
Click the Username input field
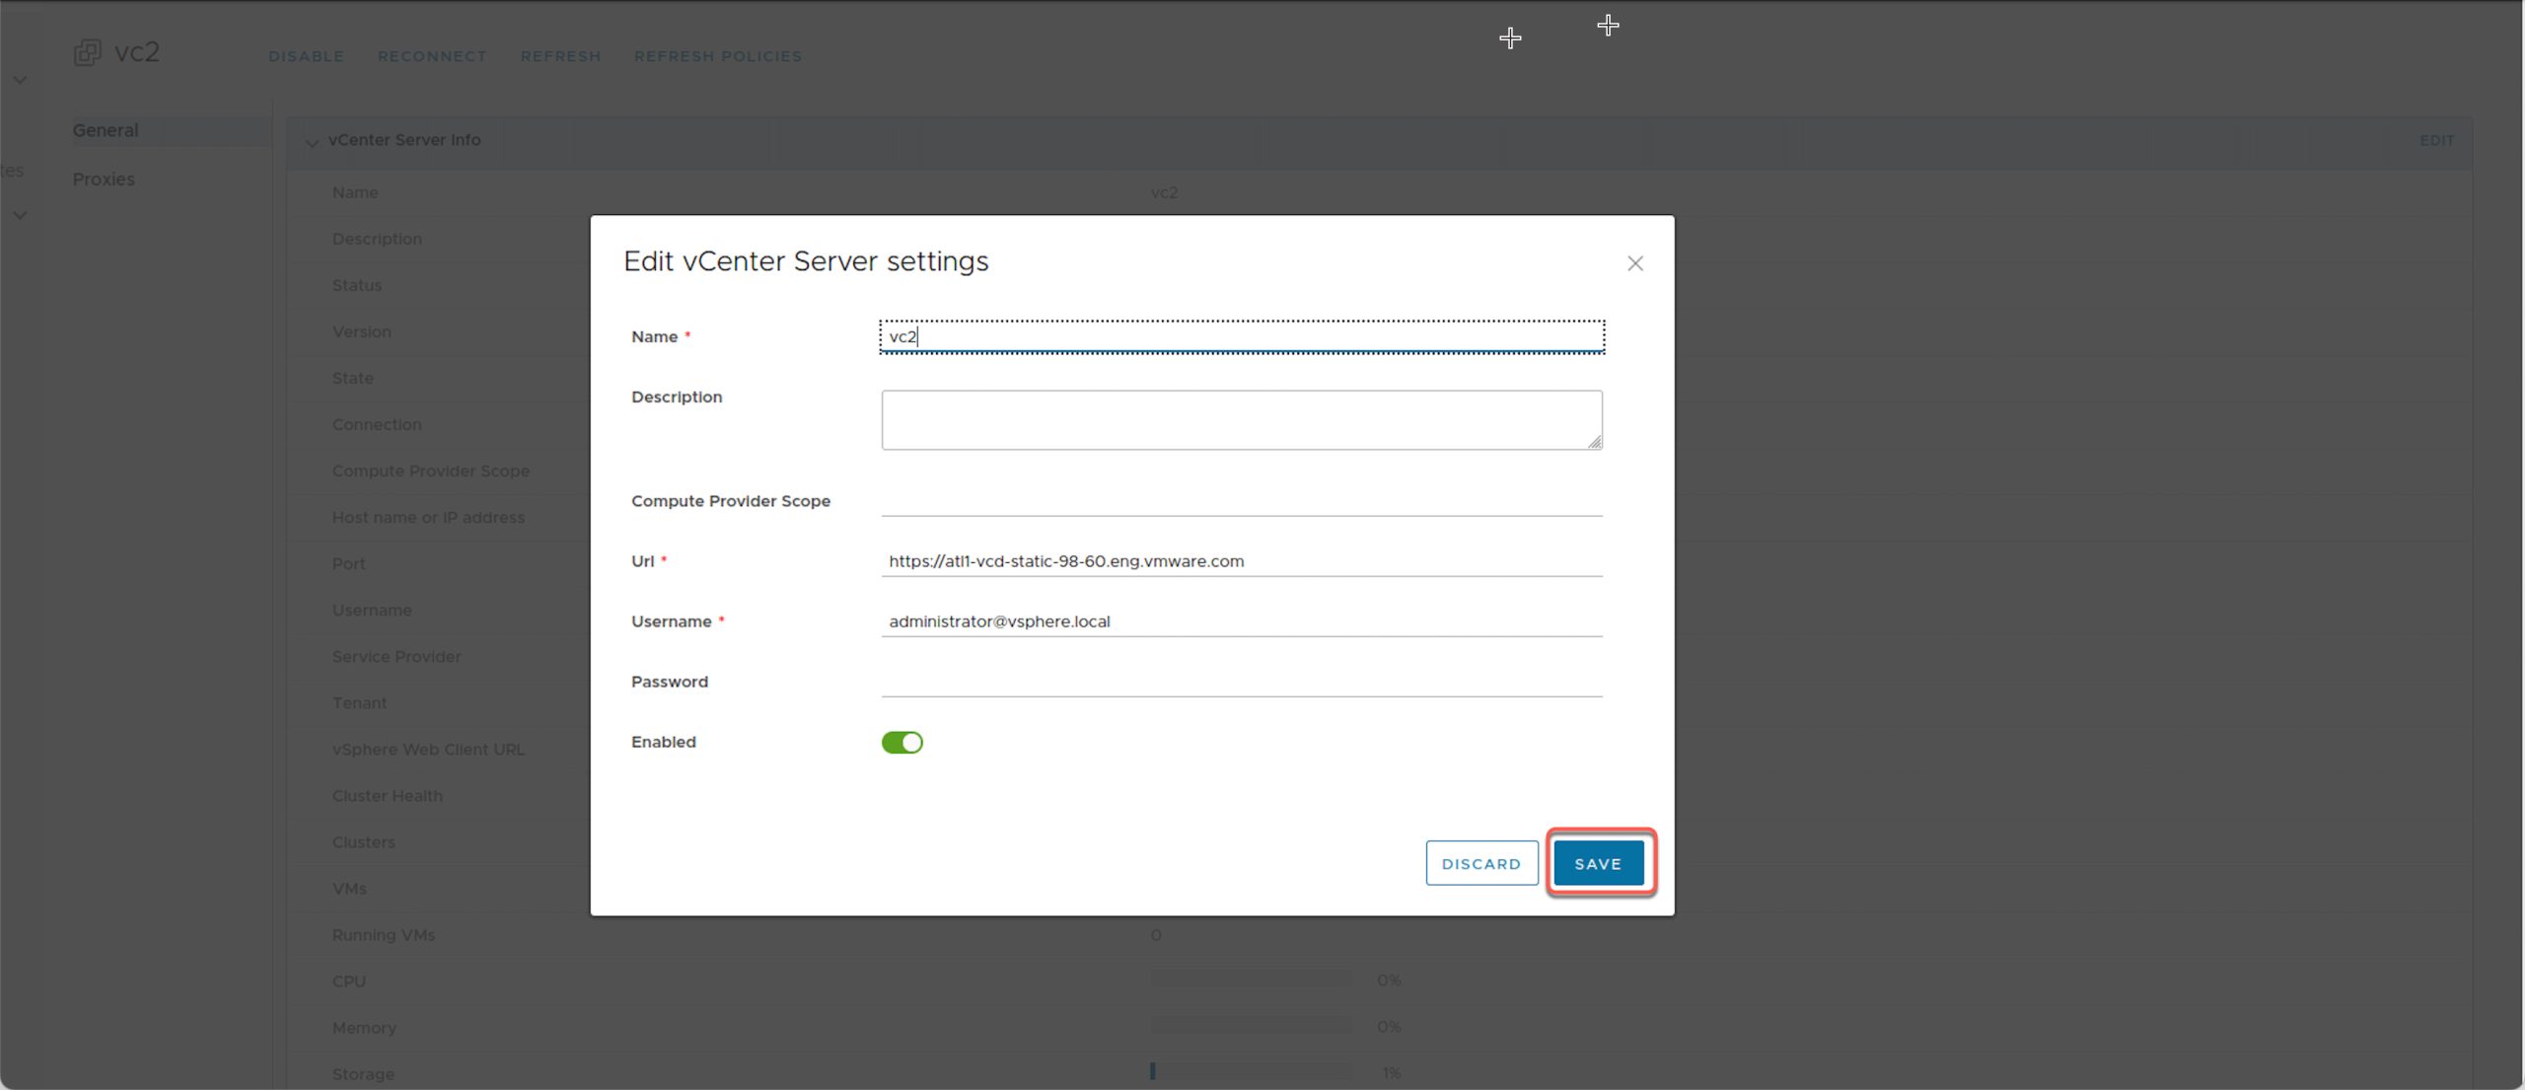(1241, 620)
